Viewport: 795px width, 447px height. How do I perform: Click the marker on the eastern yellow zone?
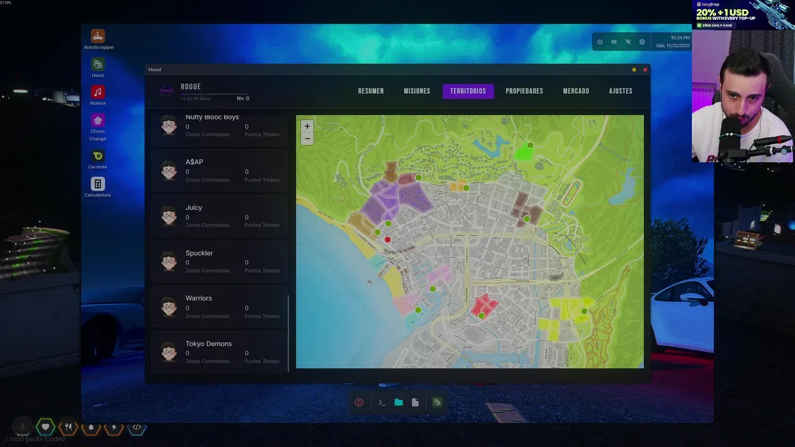pos(584,311)
